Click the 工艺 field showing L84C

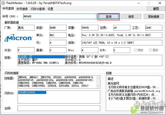tap(154, 28)
